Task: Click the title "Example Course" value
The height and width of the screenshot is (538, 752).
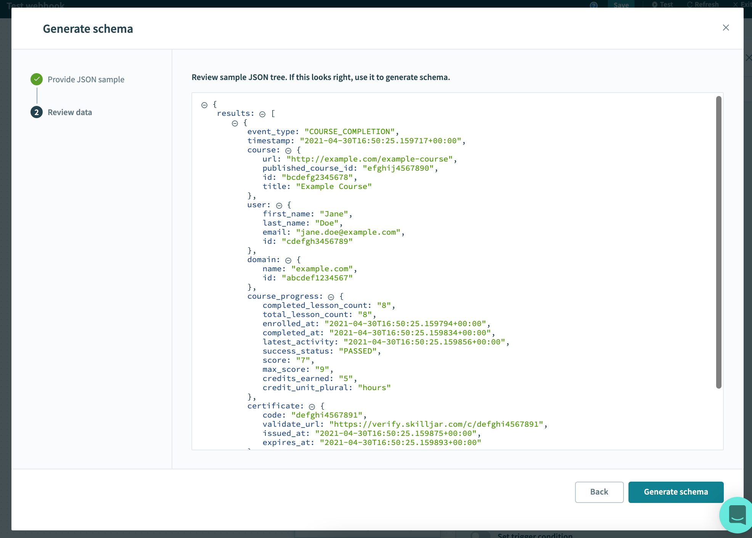Action: point(334,186)
